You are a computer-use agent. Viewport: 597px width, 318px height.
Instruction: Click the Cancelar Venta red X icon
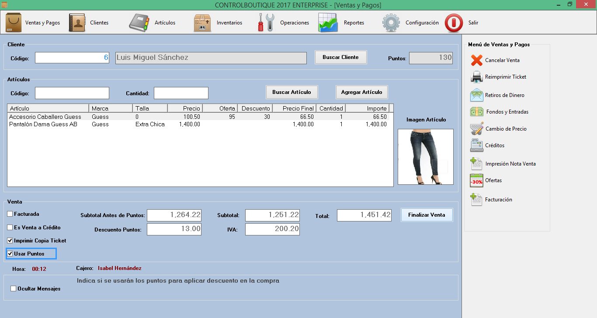[x=477, y=60]
